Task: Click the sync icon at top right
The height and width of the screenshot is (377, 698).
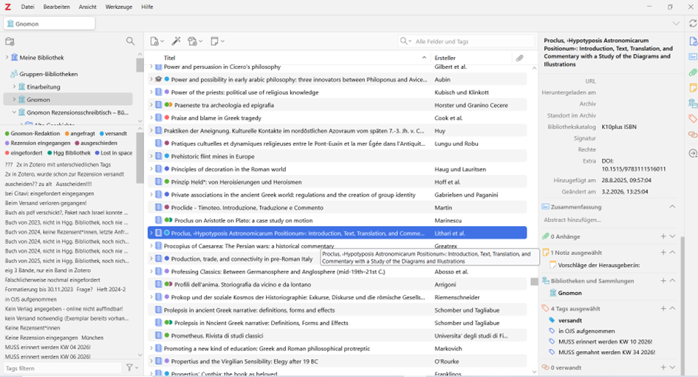Action: [x=693, y=23]
